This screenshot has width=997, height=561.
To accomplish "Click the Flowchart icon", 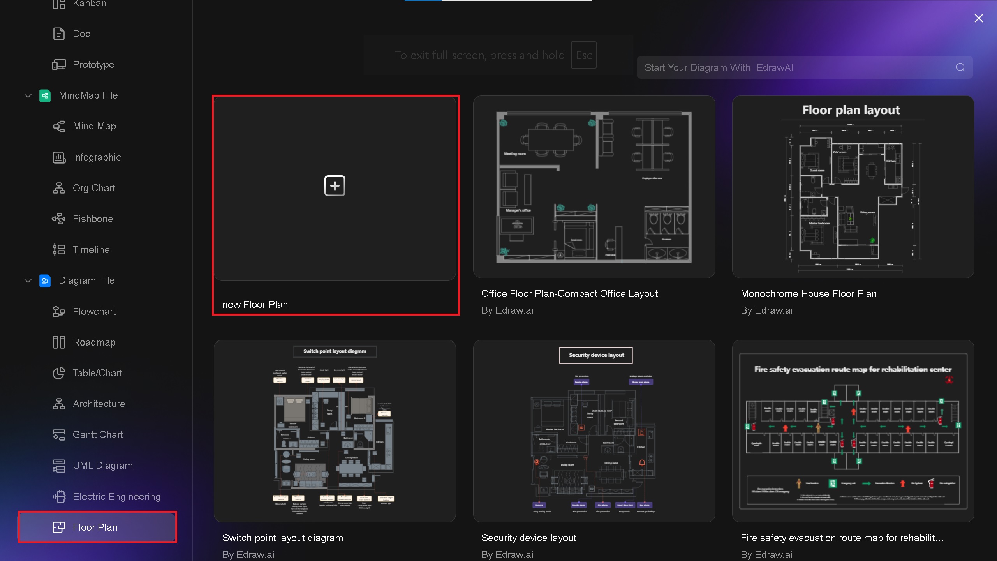I will [59, 312].
